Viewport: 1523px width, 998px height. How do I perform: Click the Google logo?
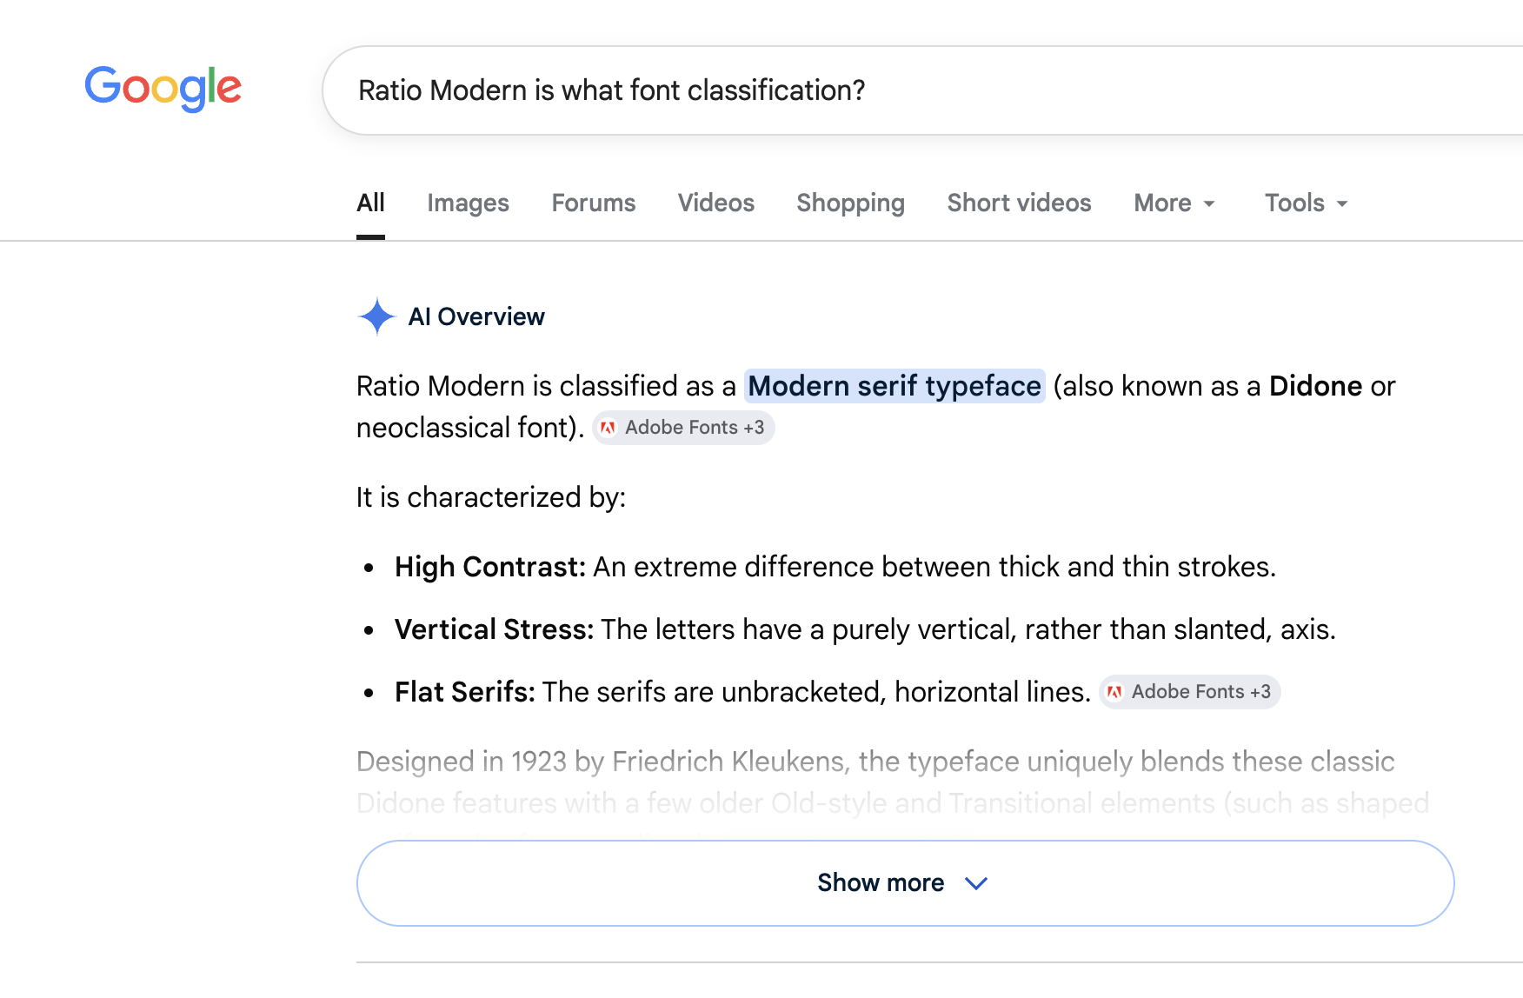point(163,89)
